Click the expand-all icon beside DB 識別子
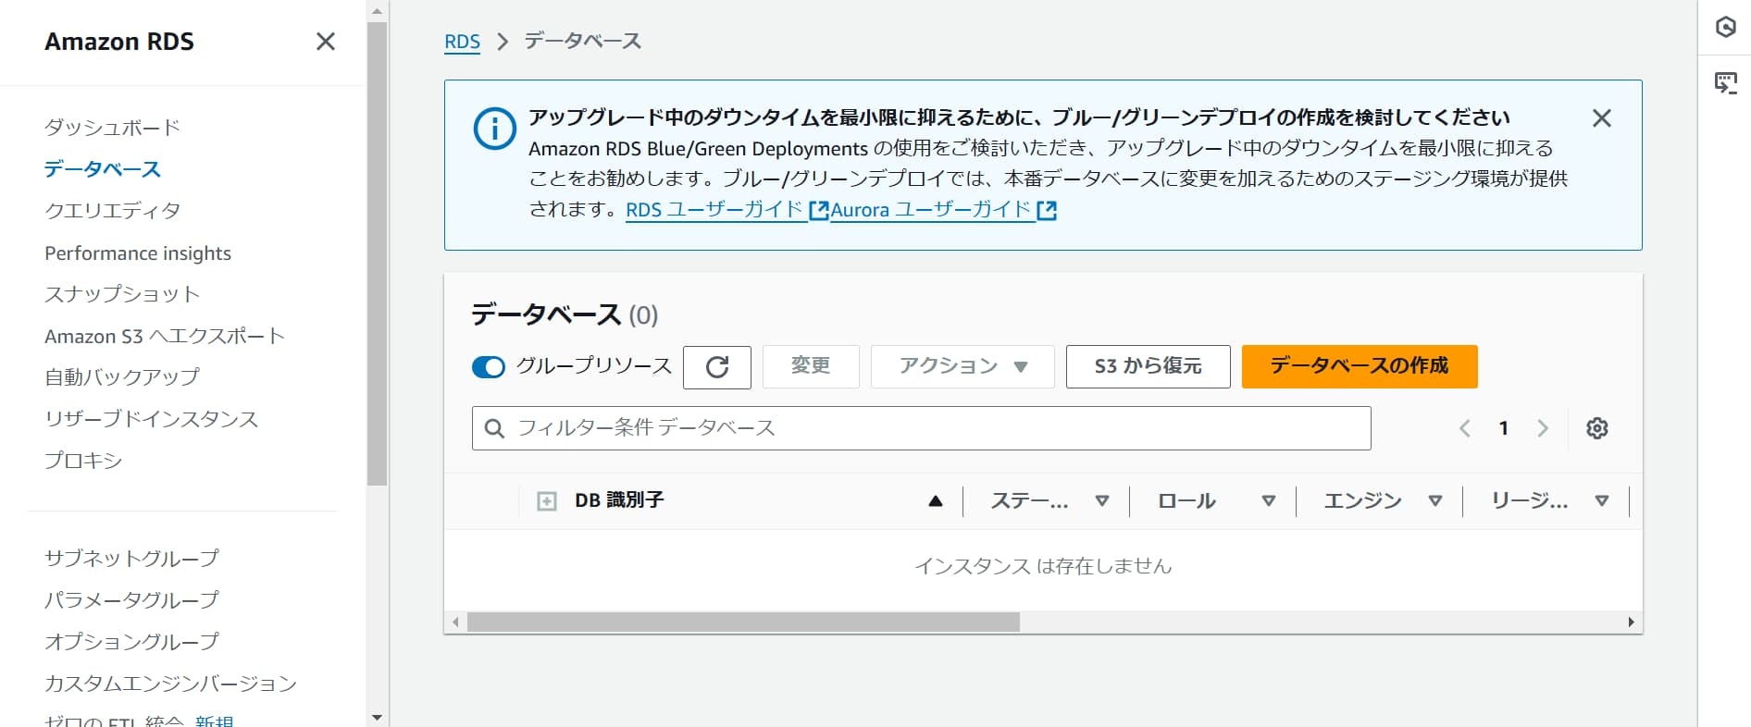1751x727 pixels. click(547, 501)
